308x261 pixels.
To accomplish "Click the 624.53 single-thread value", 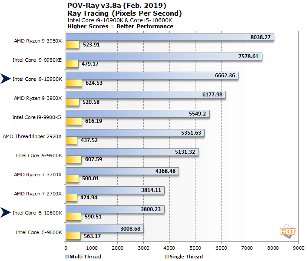I will pyautogui.click(x=94, y=83).
